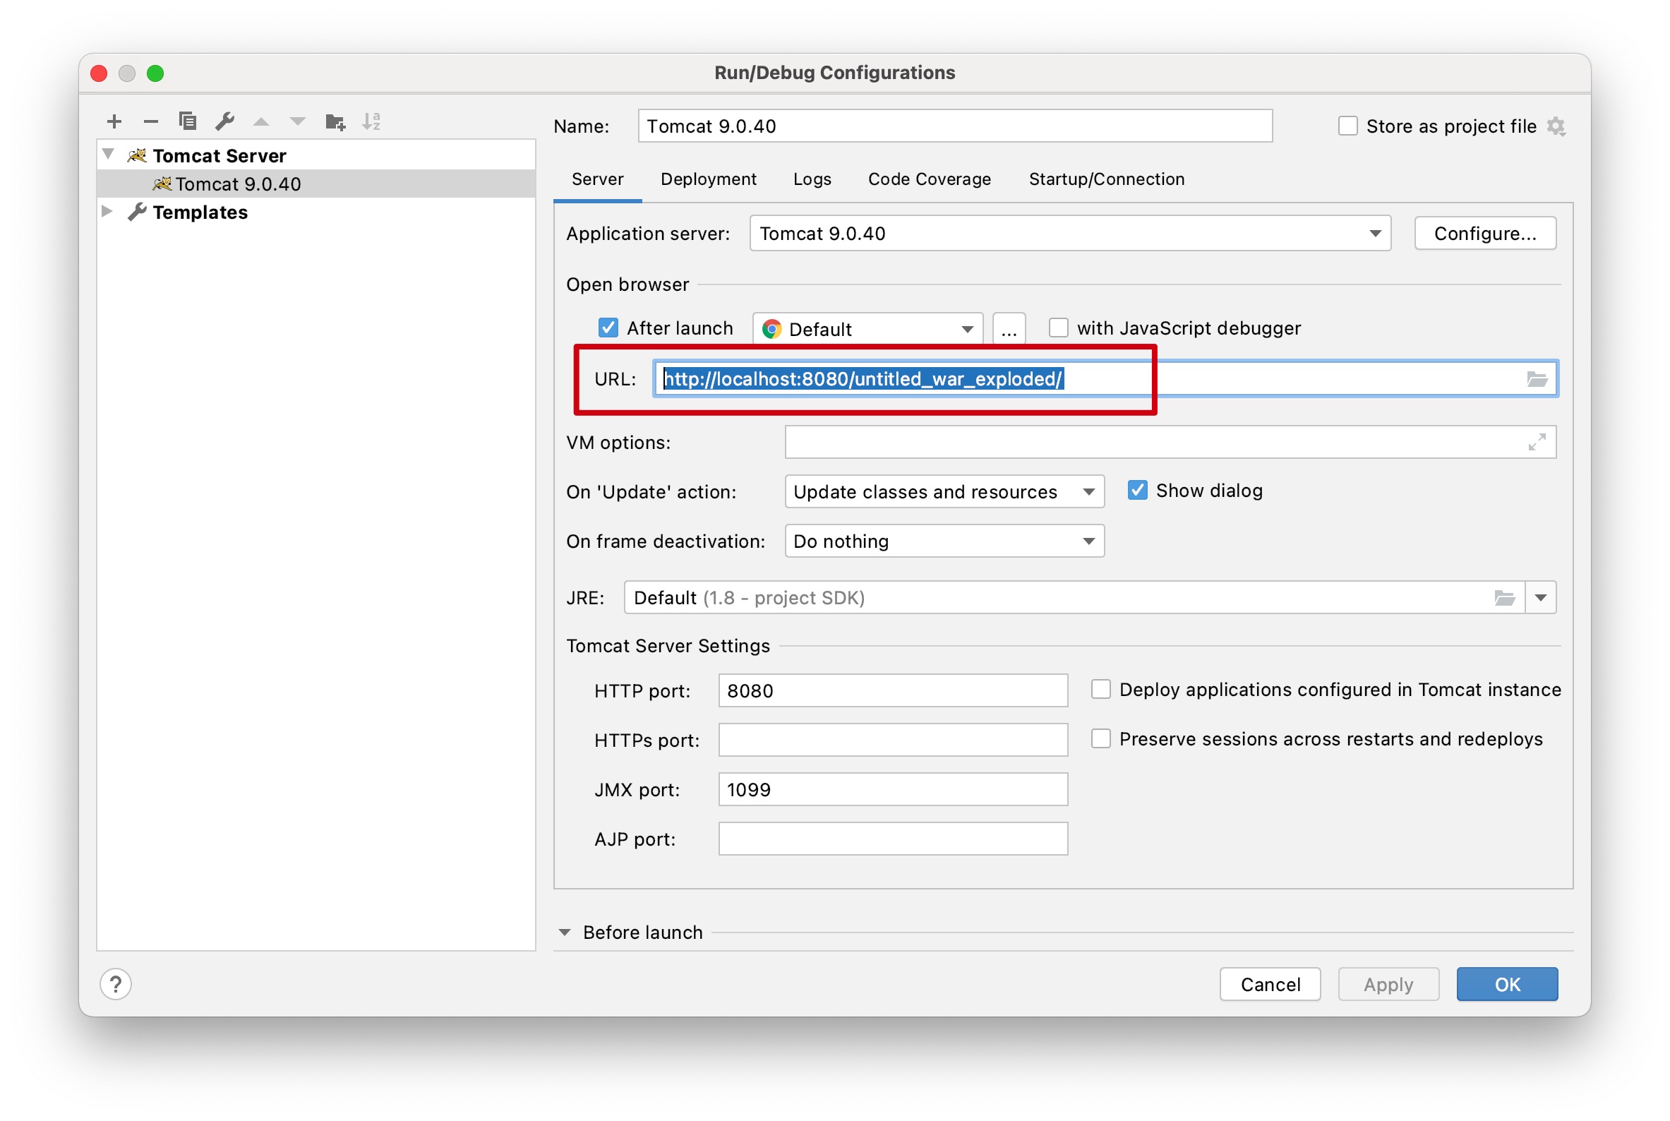This screenshot has width=1670, height=1121.
Task: Copy the selected configuration
Action: tap(188, 121)
